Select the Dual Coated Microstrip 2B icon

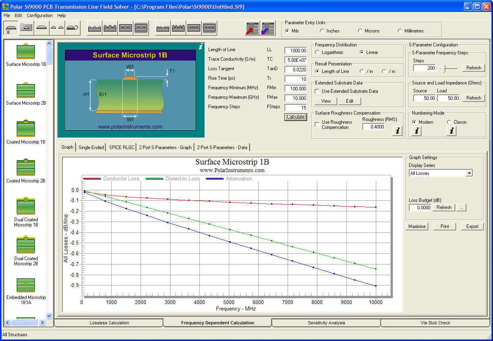[x=26, y=245]
